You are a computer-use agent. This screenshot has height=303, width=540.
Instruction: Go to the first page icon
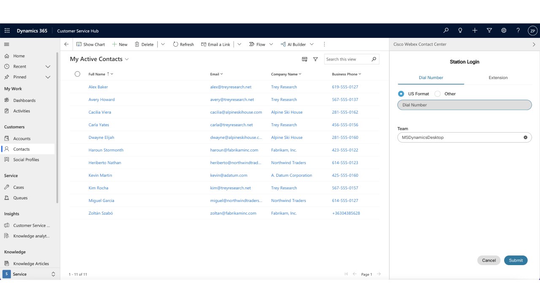pyautogui.click(x=346, y=274)
